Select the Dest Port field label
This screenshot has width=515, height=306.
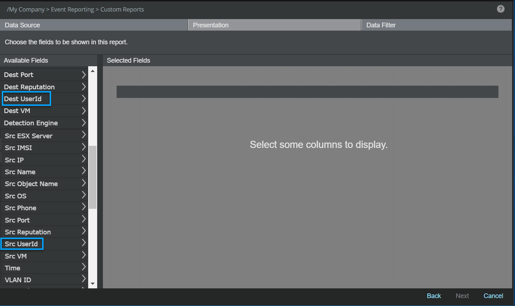pos(19,75)
